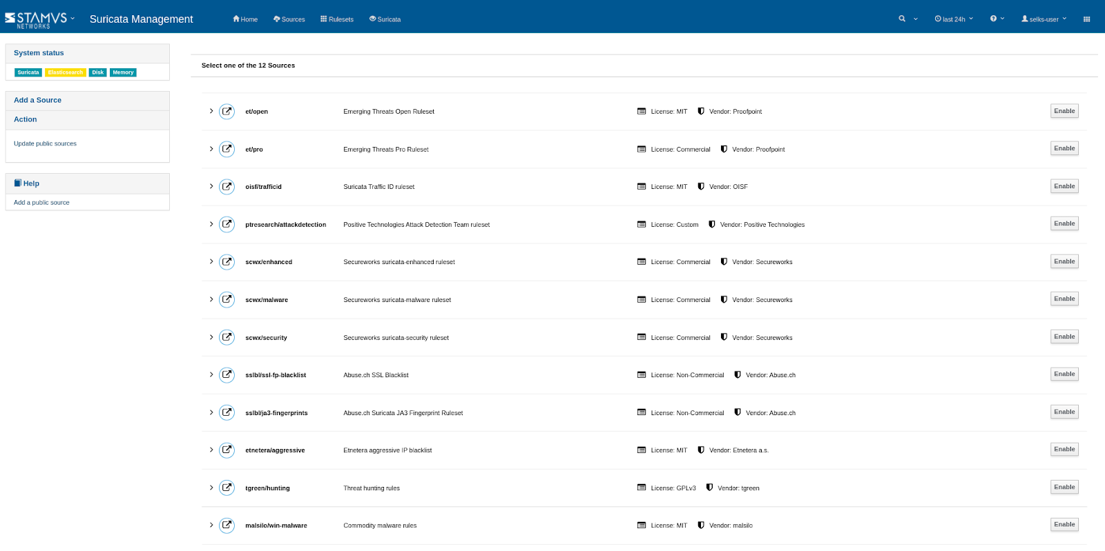
Task: Expand the et/open row chevron
Action: (x=211, y=111)
